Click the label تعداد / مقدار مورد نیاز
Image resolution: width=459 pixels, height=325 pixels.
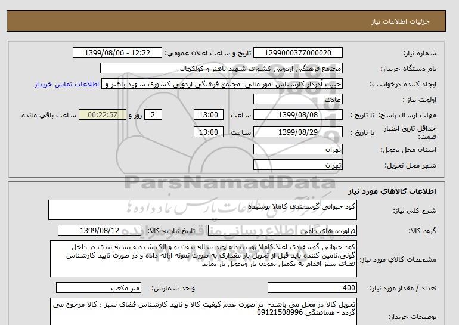403,288
